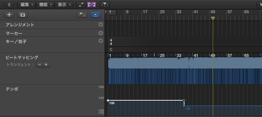Image resolution: width=262 pixels, height=117 pixels.
Task: Select the テンポ track header
Action: [x=52, y=100]
